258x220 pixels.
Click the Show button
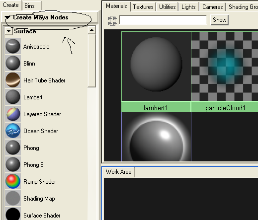coord(220,20)
